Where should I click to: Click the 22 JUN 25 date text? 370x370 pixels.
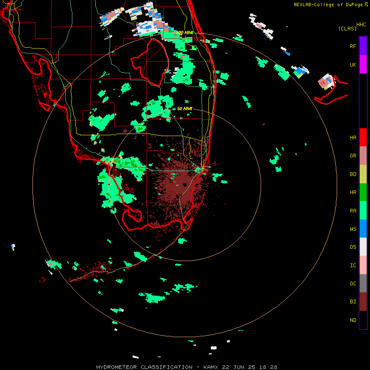coord(238,367)
